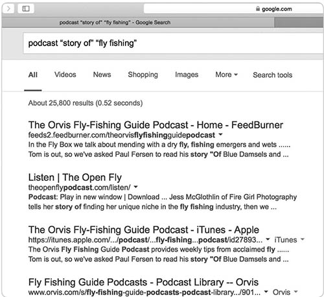This screenshot has height=297, width=324.
Task: Open arrow after www.orvis.com URL
Action: [266, 292]
